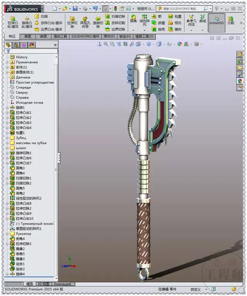247x296 pixels.
Task: Select the 相交 intersect tool
Action: pos(175,23)
